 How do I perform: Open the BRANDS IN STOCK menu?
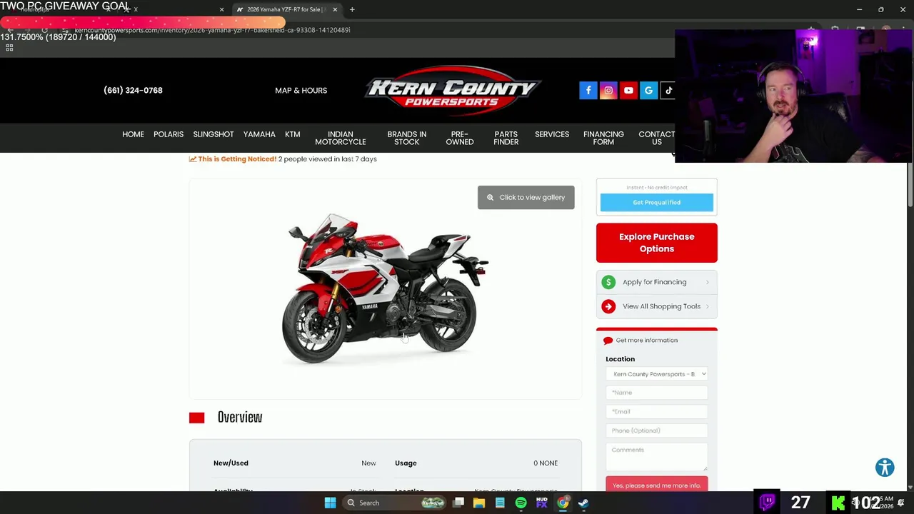tap(407, 138)
